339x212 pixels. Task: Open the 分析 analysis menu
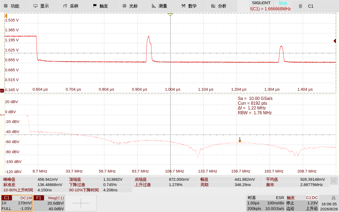(223, 6)
